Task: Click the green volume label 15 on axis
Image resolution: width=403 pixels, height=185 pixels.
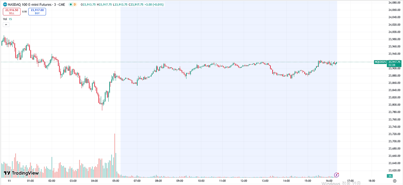Action: click(390, 176)
